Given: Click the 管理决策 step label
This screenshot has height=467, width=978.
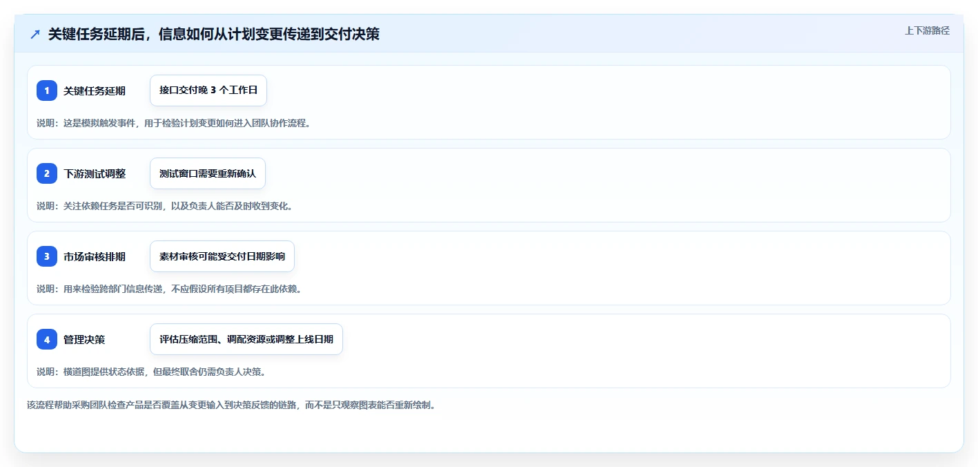Looking at the screenshot, I should (x=84, y=340).
